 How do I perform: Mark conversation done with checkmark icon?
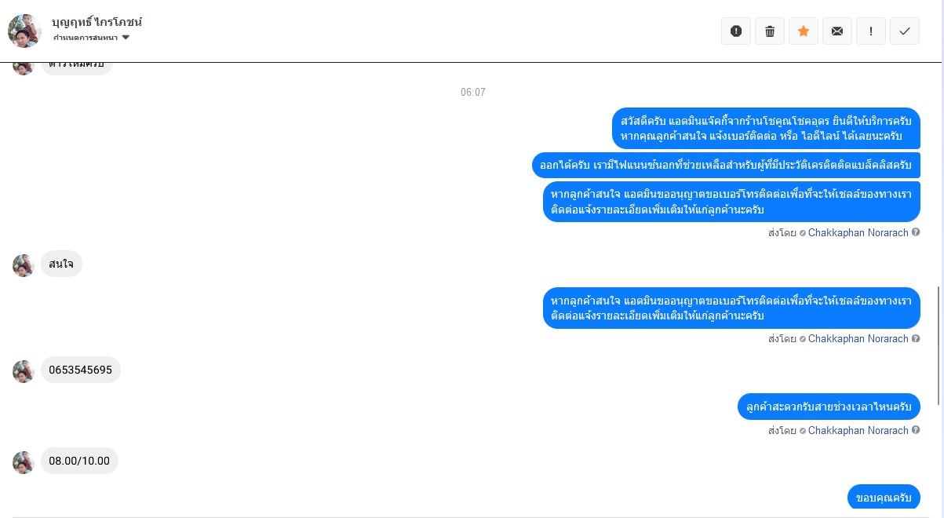click(905, 31)
